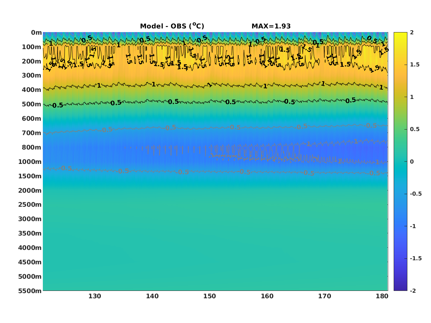The image size is (431, 323).
Task: Click the '100m' depth axis label
Action: point(32,47)
